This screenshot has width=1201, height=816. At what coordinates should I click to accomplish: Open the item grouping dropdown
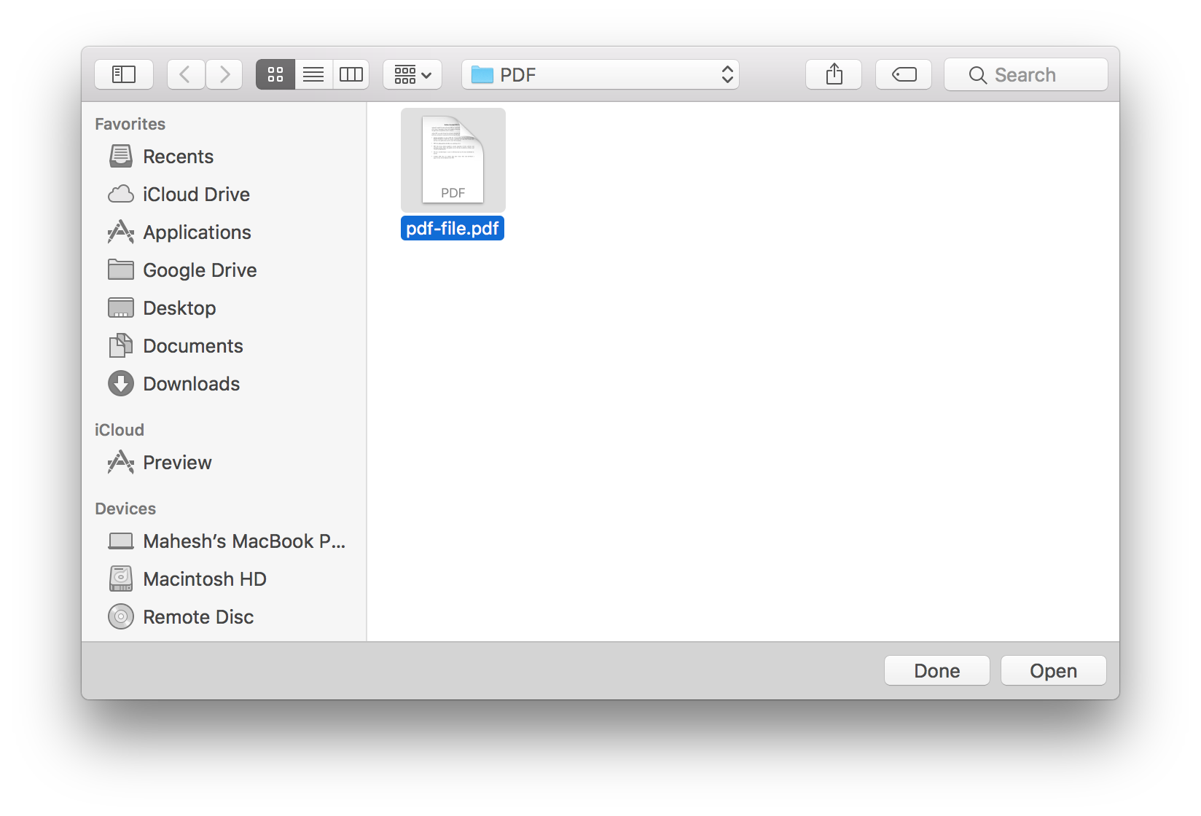[x=412, y=74]
